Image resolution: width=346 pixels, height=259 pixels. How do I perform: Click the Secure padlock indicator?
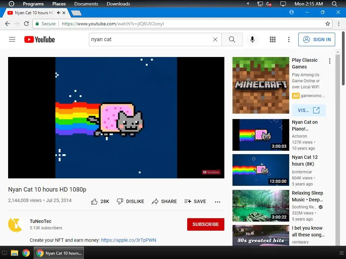(46, 24)
